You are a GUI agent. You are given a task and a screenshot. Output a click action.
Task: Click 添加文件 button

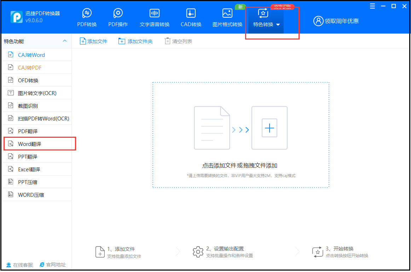94,41
